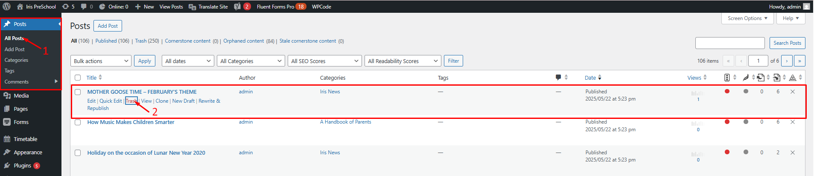Sort by readability score feather icon
Viewport: 814px width, 176px height.
tap(746, 78)
